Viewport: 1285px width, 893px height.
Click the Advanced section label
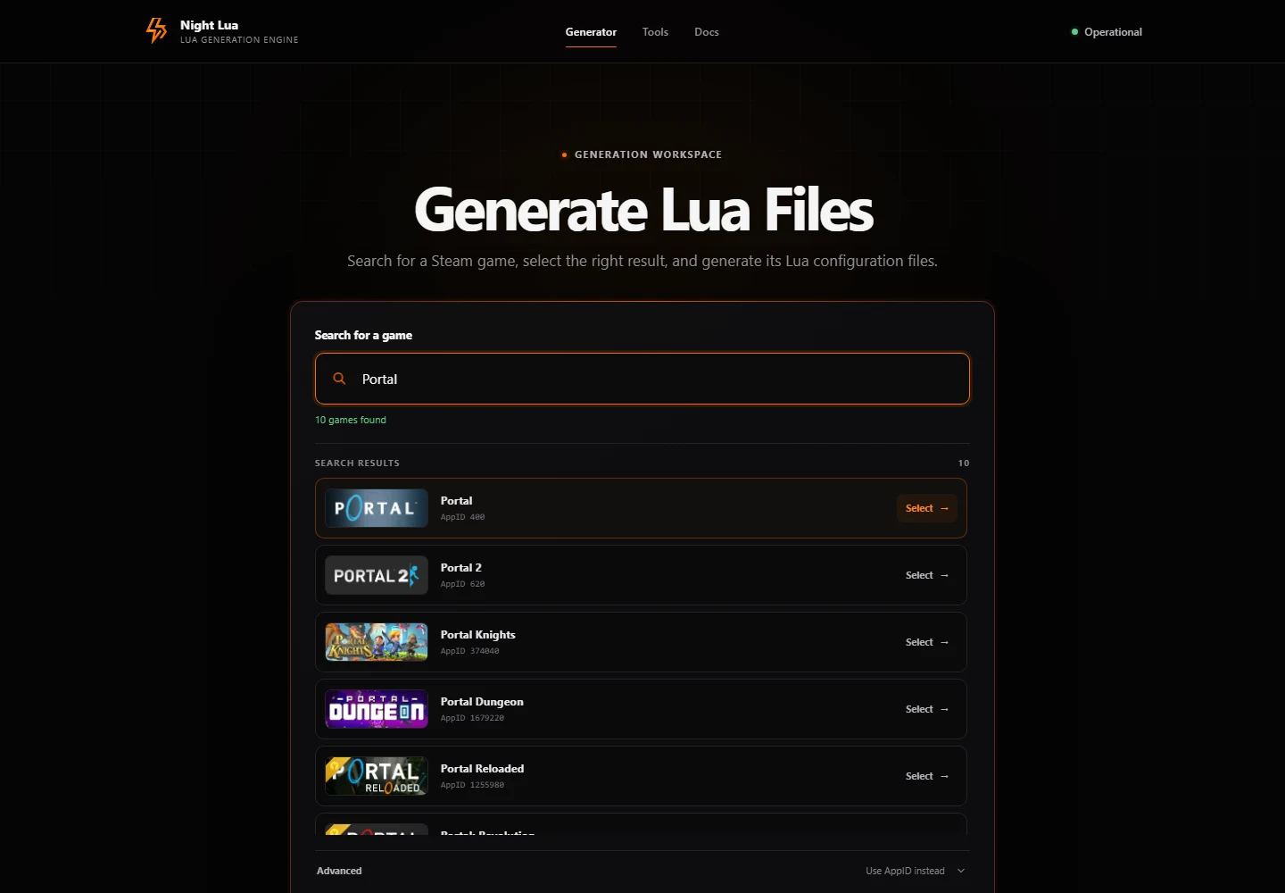pos(339,871)
